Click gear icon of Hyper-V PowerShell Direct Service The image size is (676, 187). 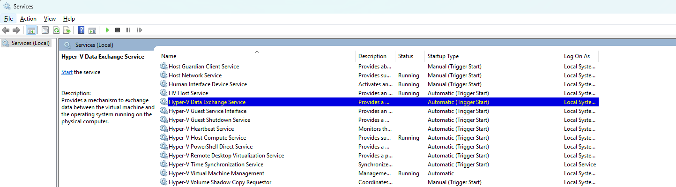(x=164, y=147)
